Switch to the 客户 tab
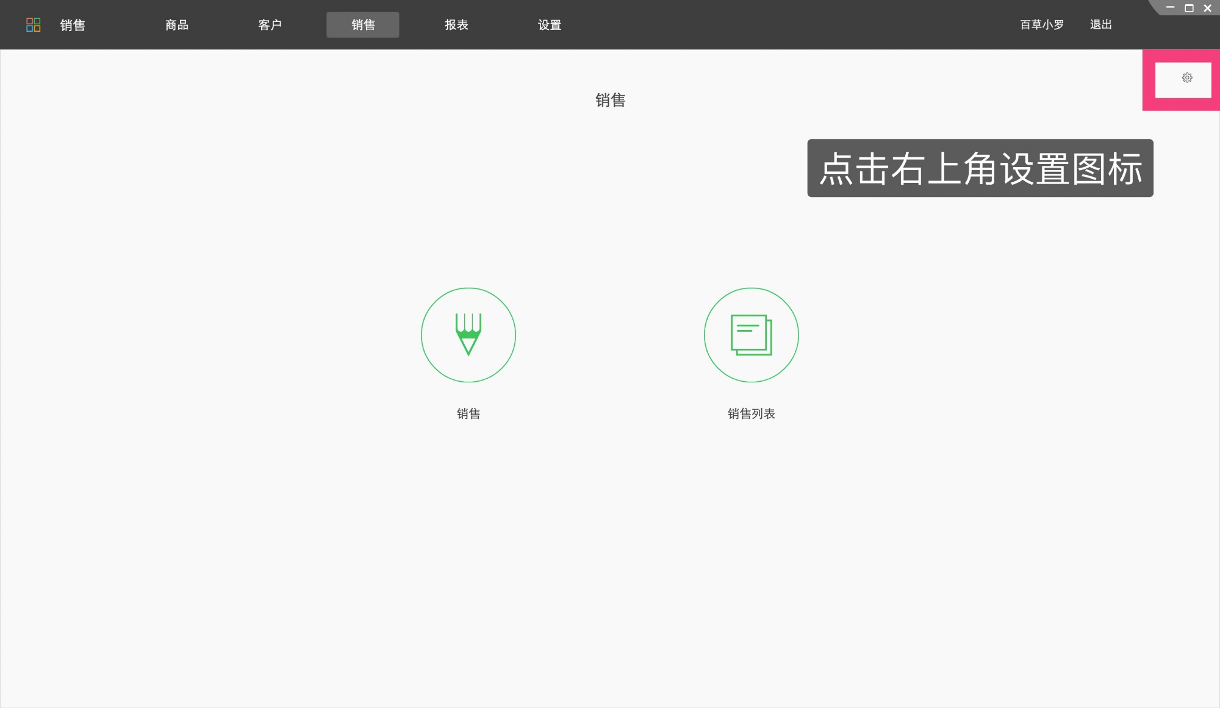Viewport: 1220px width, 708px height. coord(270,24)
